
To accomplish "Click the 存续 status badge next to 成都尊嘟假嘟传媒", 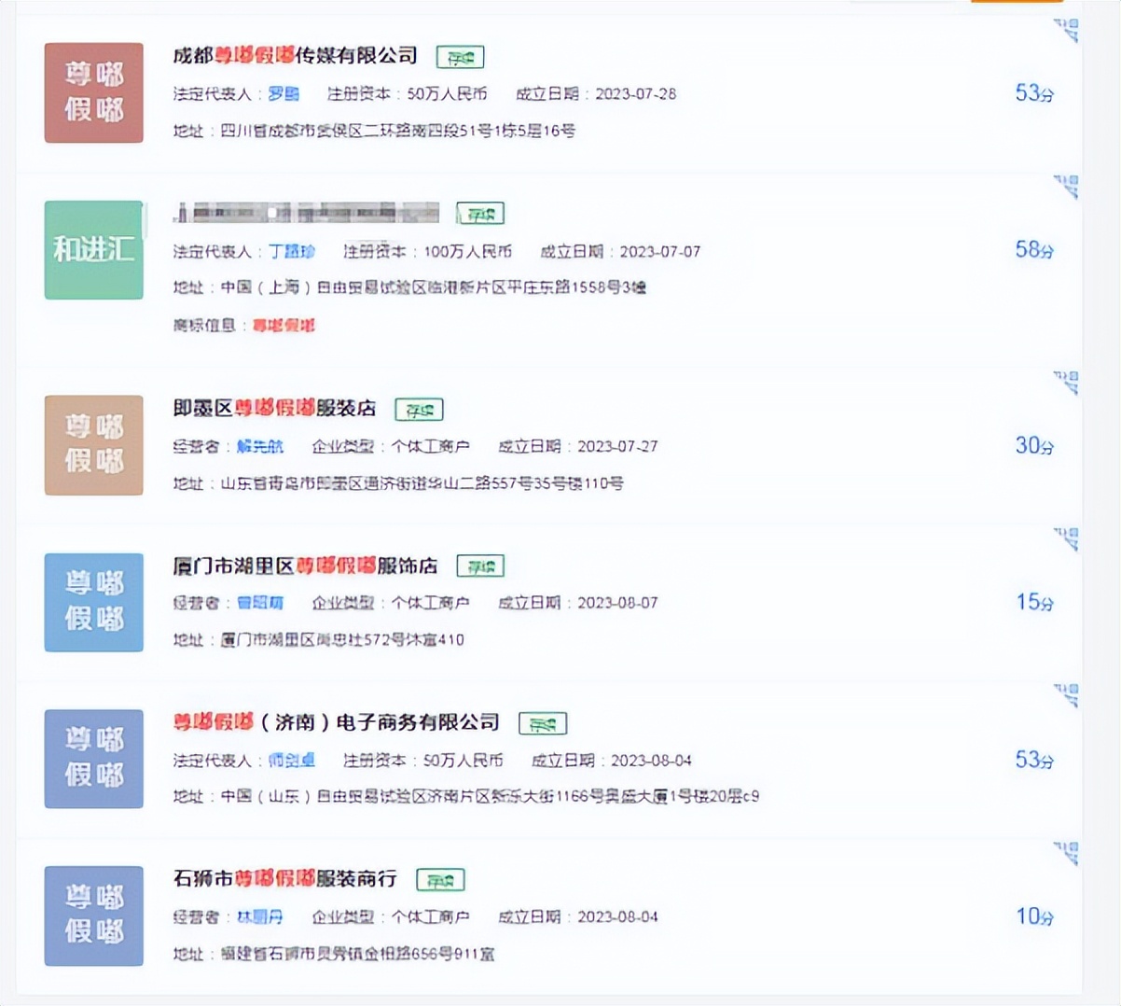I will (461, 56).
